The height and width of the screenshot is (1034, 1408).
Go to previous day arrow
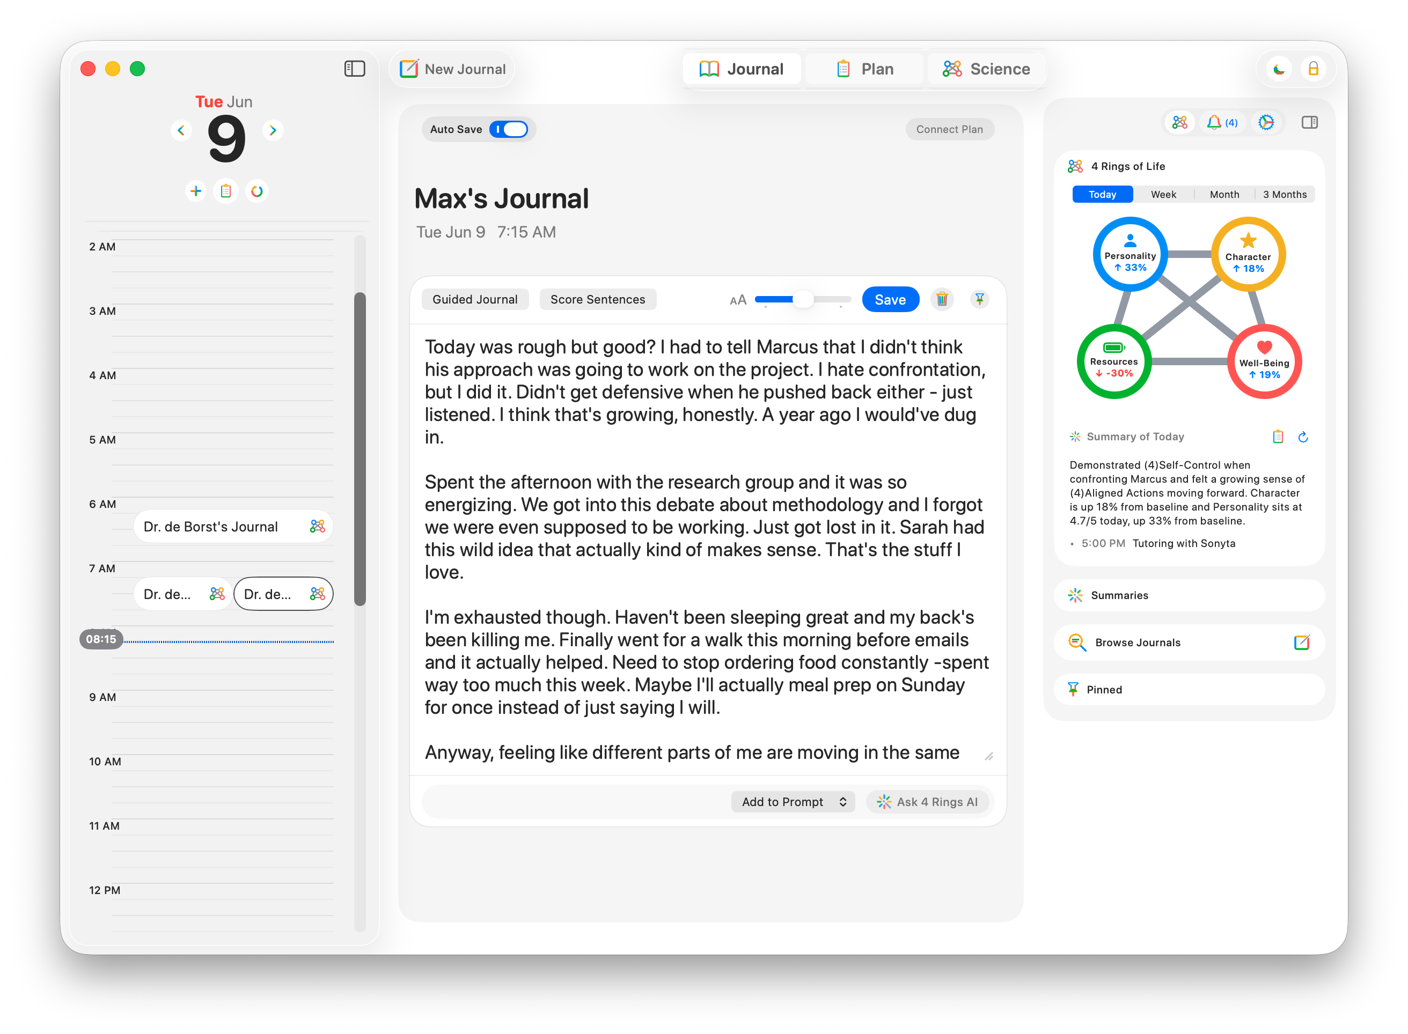click(x=181, y=130)
